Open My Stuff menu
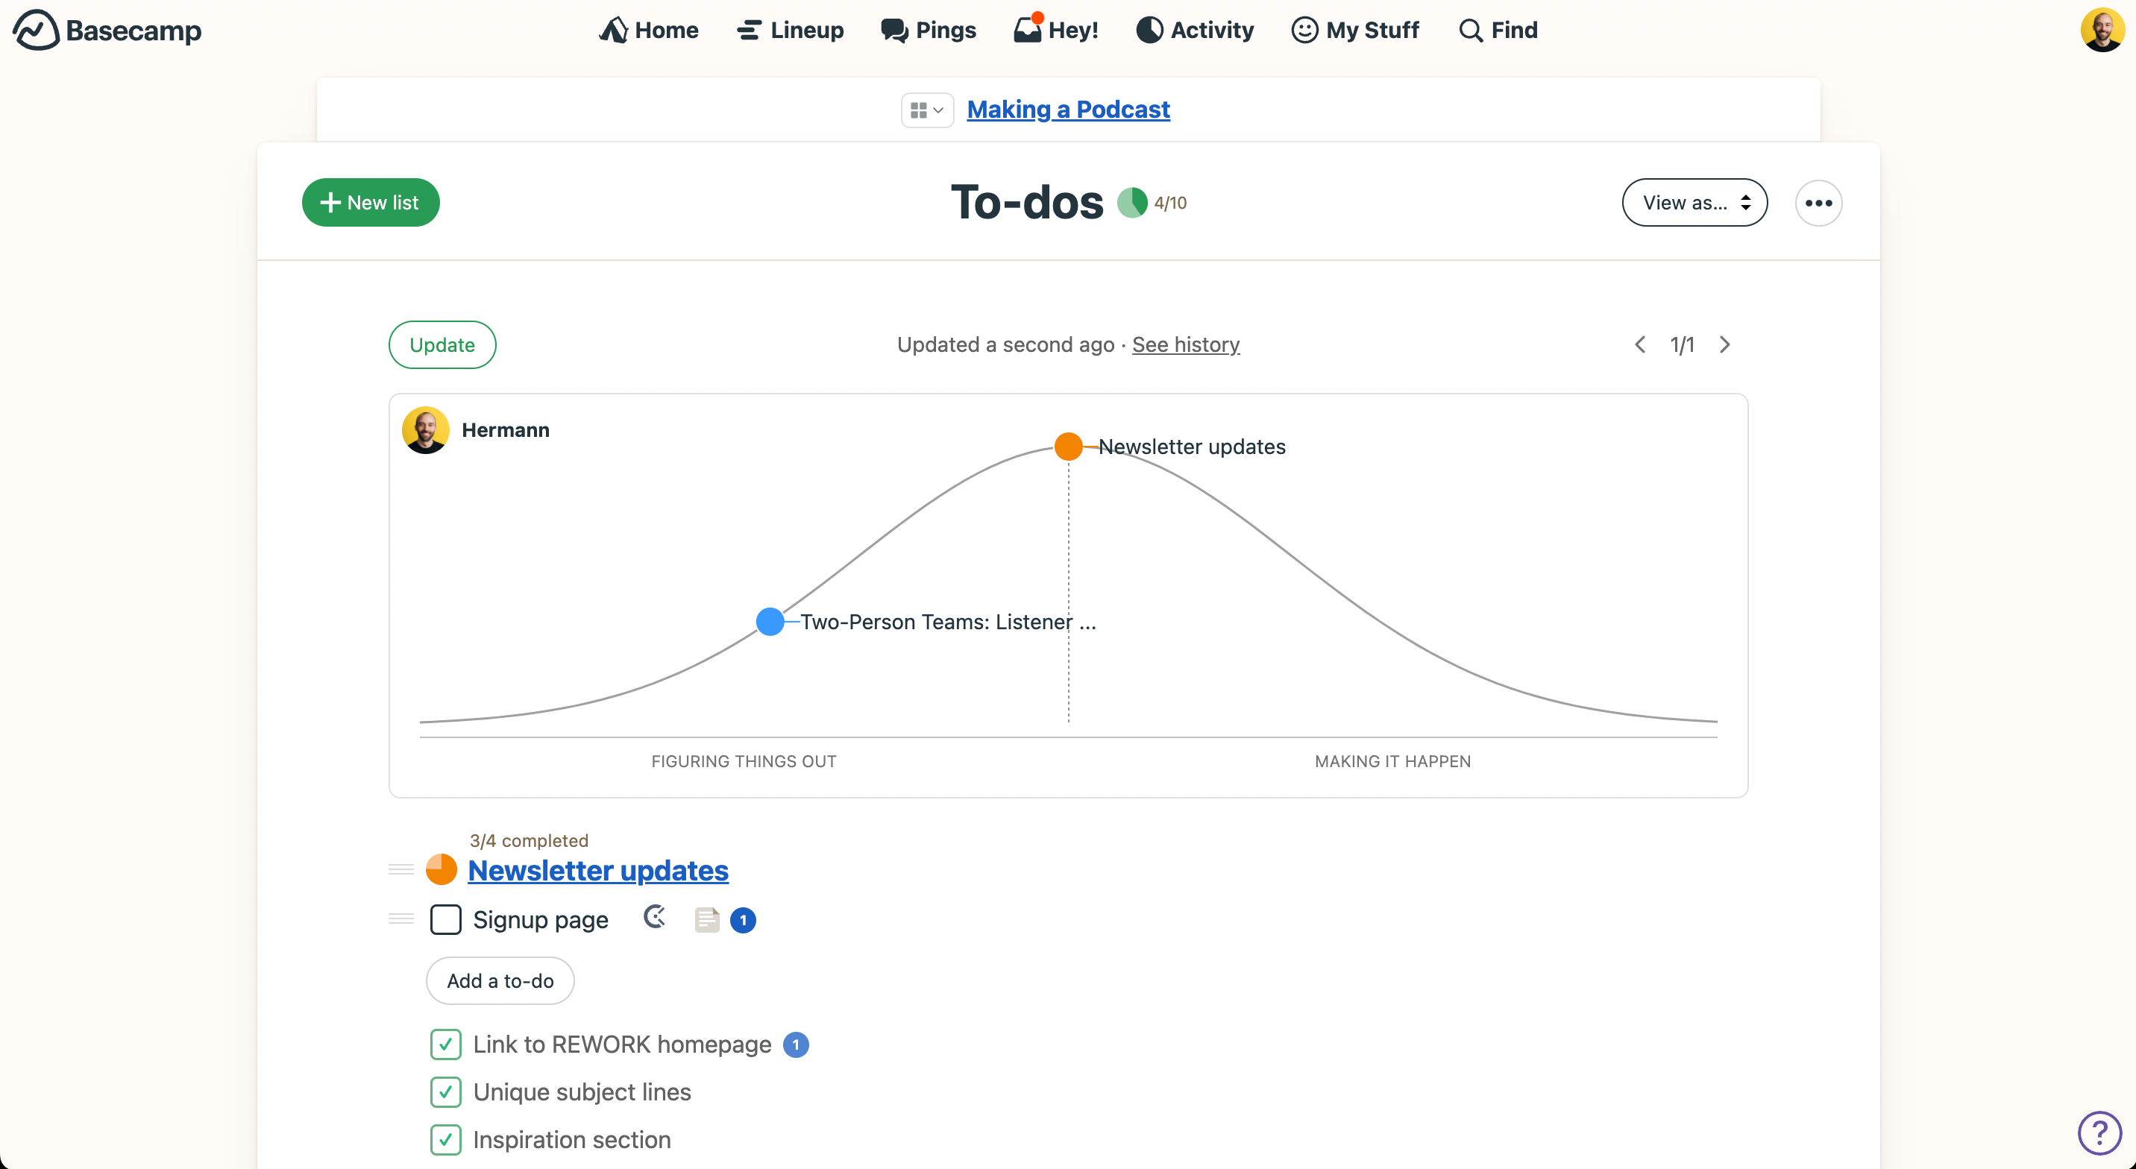Image resolution: width=2136 pixels, height=1169 pixels. coord(1356,31)
